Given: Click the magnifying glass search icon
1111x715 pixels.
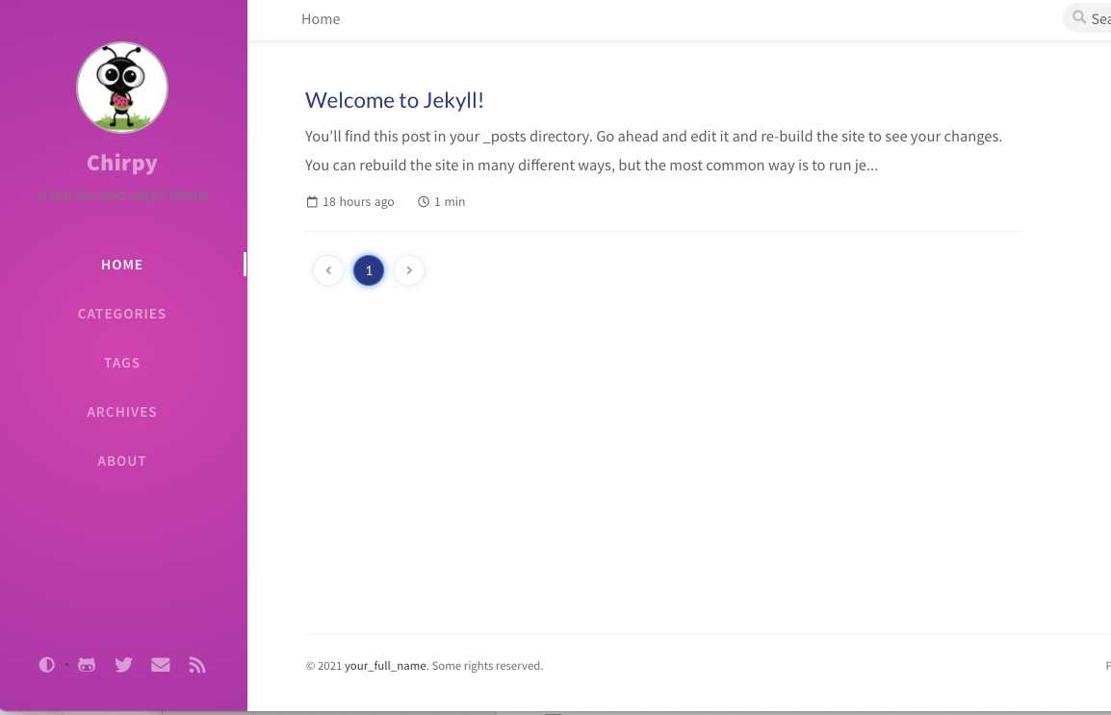Looking at the screenshot, I should [1079, 18].
